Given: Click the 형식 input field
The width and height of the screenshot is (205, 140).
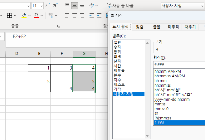Looking at the screenshot, I should (x=179, y=65).
